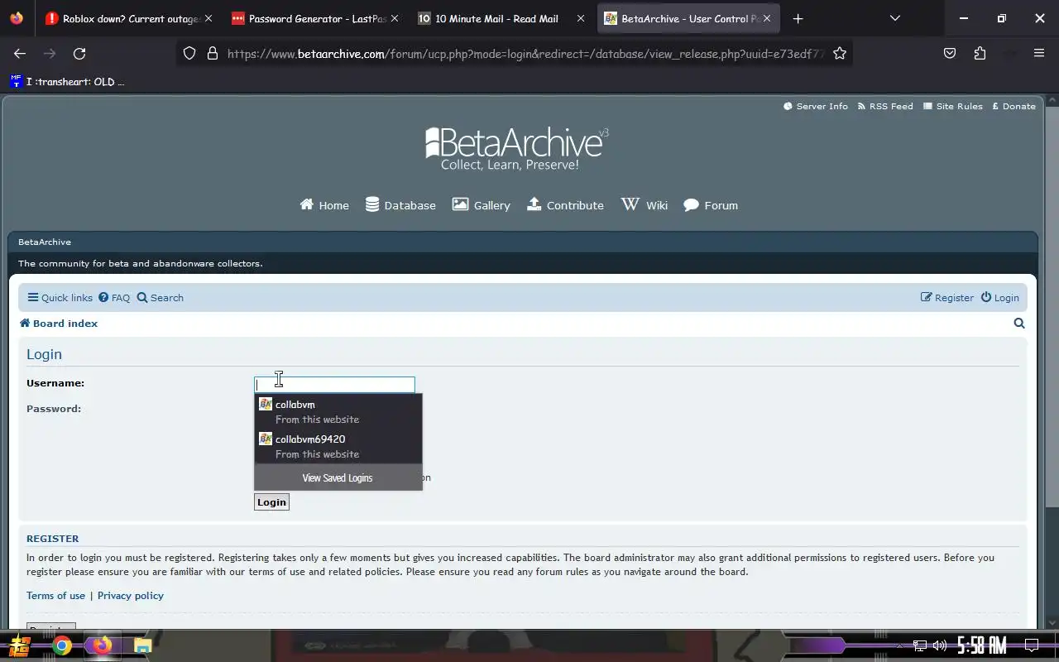
Task: Open the list all tabs dropdown
Action: pyautogui.click(x=894, y=18)
